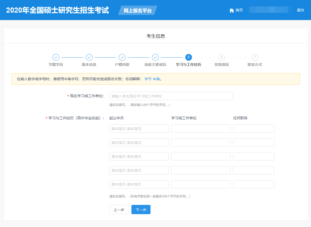Open the 半角 term explanation link
This screenshot has height=227, width=311.
coord(156,79)
